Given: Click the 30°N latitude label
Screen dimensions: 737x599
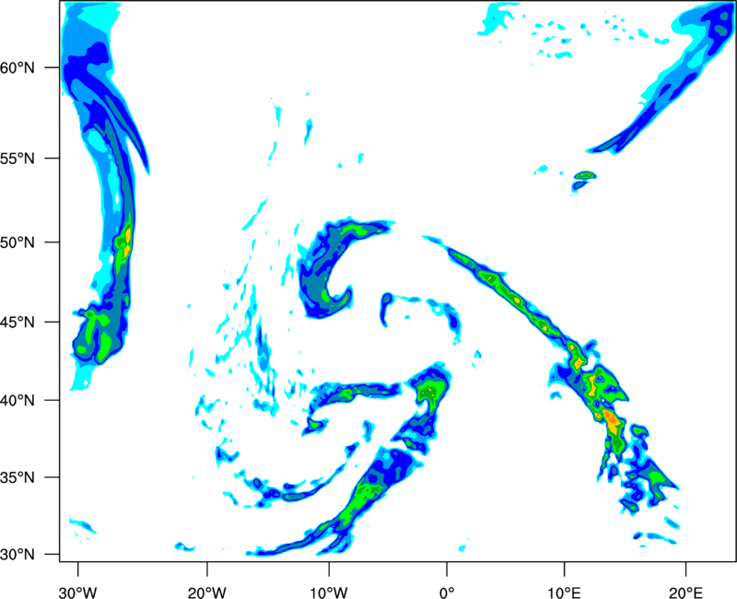Looking at the screenshot, I should click(x=18, y=555).
